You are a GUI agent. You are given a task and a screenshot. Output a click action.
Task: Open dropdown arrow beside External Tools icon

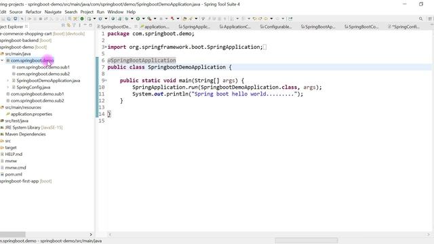155,18
